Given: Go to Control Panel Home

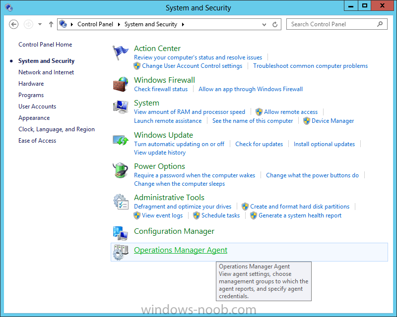Looking at the screenshot, I should click(x=45, y=45).
